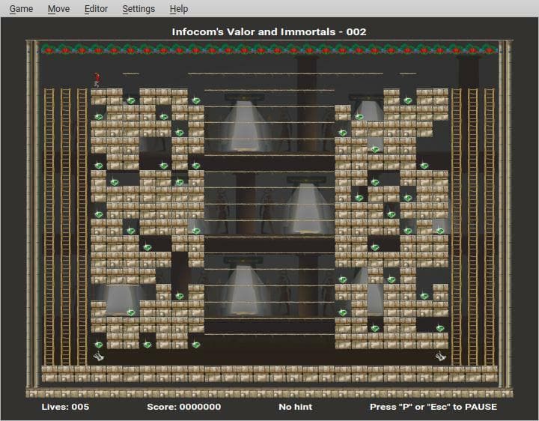Open the Move menu

(x=59, y=8)
